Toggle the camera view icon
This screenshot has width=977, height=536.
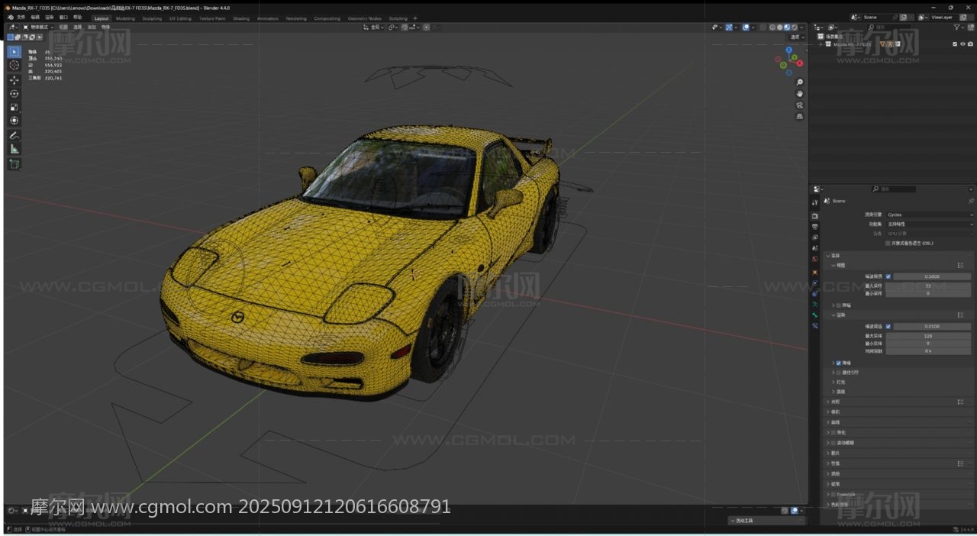click(799, 105)
